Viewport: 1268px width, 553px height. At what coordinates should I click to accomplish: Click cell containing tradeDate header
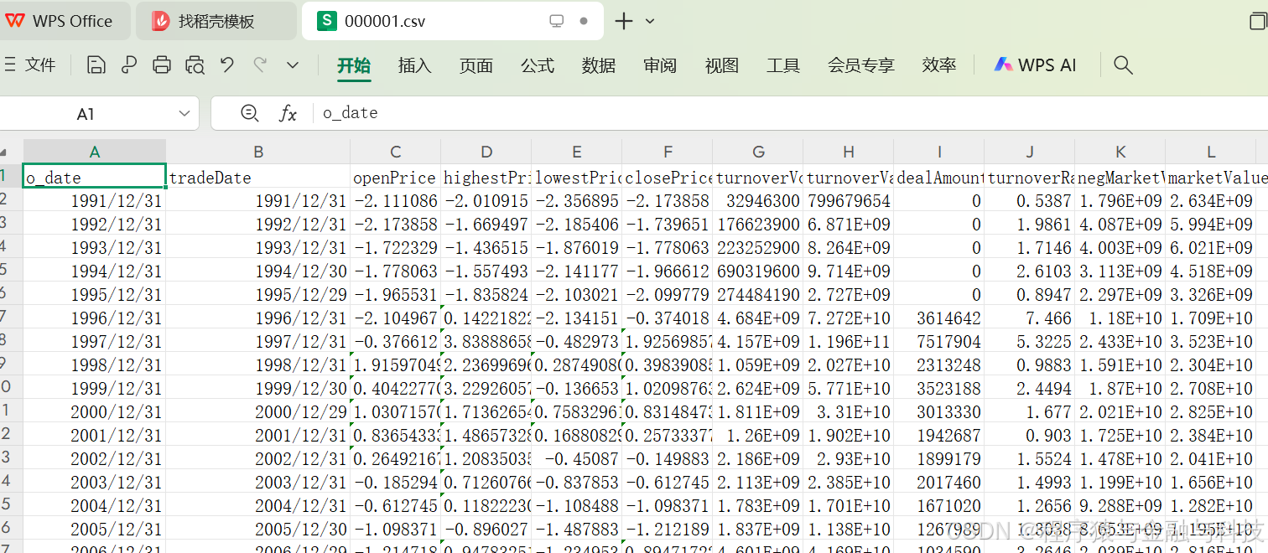258,177
